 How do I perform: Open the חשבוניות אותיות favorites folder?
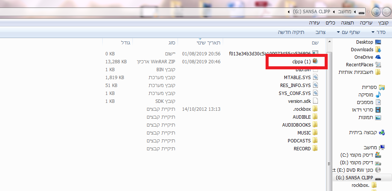tap(360, 72)
